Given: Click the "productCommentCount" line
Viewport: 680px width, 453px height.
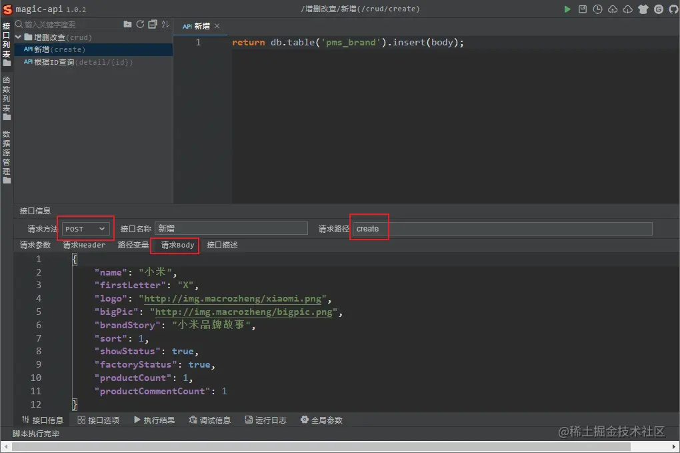Looking at the screenshot, I should 161,391.
